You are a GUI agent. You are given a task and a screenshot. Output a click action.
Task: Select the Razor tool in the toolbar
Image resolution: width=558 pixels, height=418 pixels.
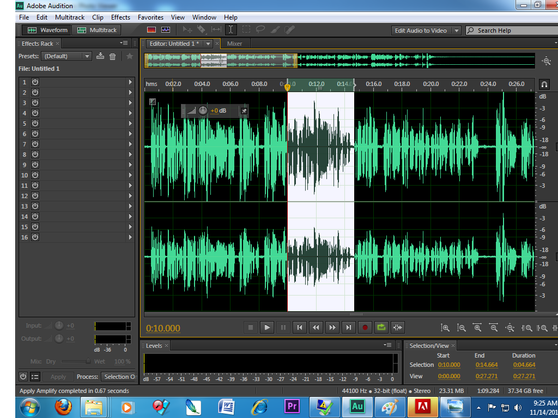[201, 30]
